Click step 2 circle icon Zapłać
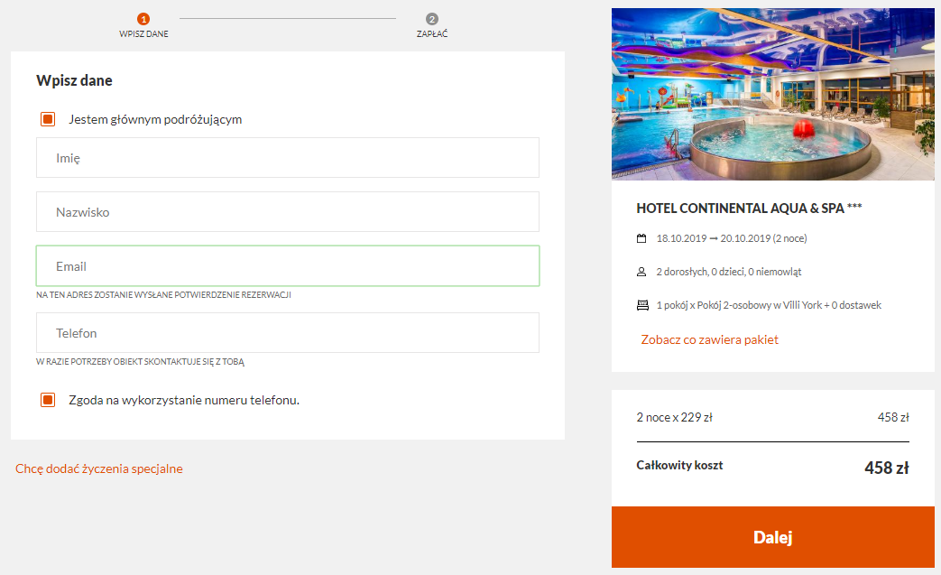 pos(432,19)
